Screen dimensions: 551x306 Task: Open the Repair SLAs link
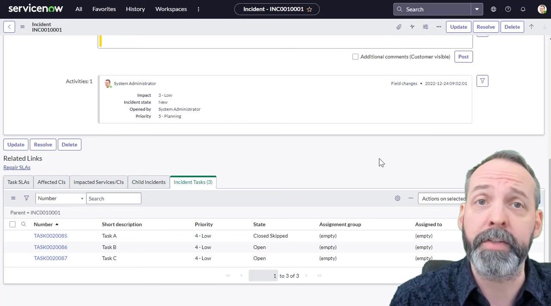coord(17,167)
